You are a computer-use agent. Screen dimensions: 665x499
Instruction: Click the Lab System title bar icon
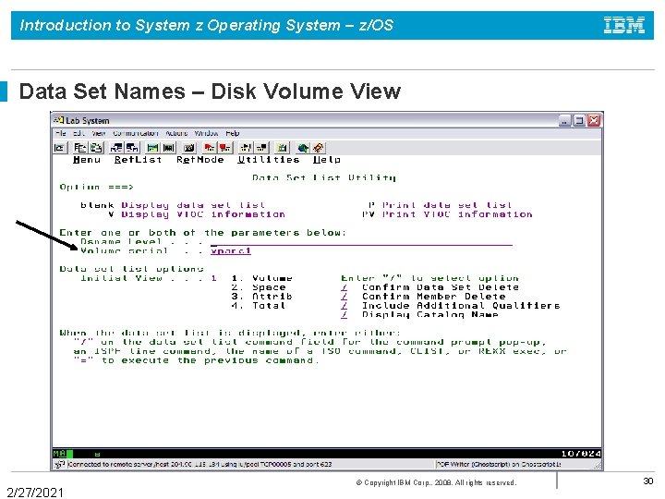click(58, 120)
